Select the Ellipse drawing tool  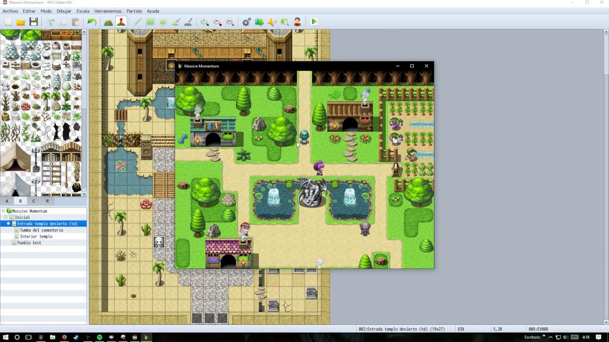163,22
